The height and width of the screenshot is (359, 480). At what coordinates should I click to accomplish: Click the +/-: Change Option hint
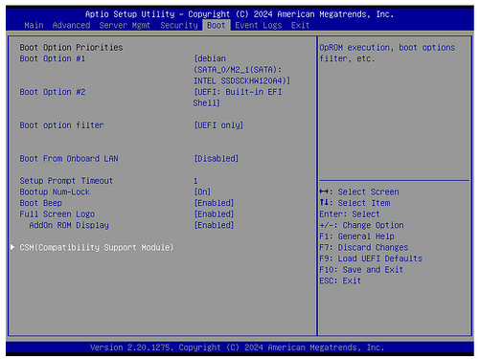tap(361, 225)
